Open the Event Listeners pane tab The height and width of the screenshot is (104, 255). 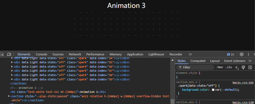click(235, 61)
